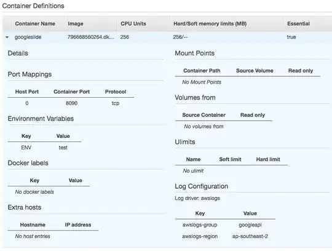The width and height of the screenshot is (332, 251).
Task: Click the Key label under Log Configuration
Action: [200, 213]
